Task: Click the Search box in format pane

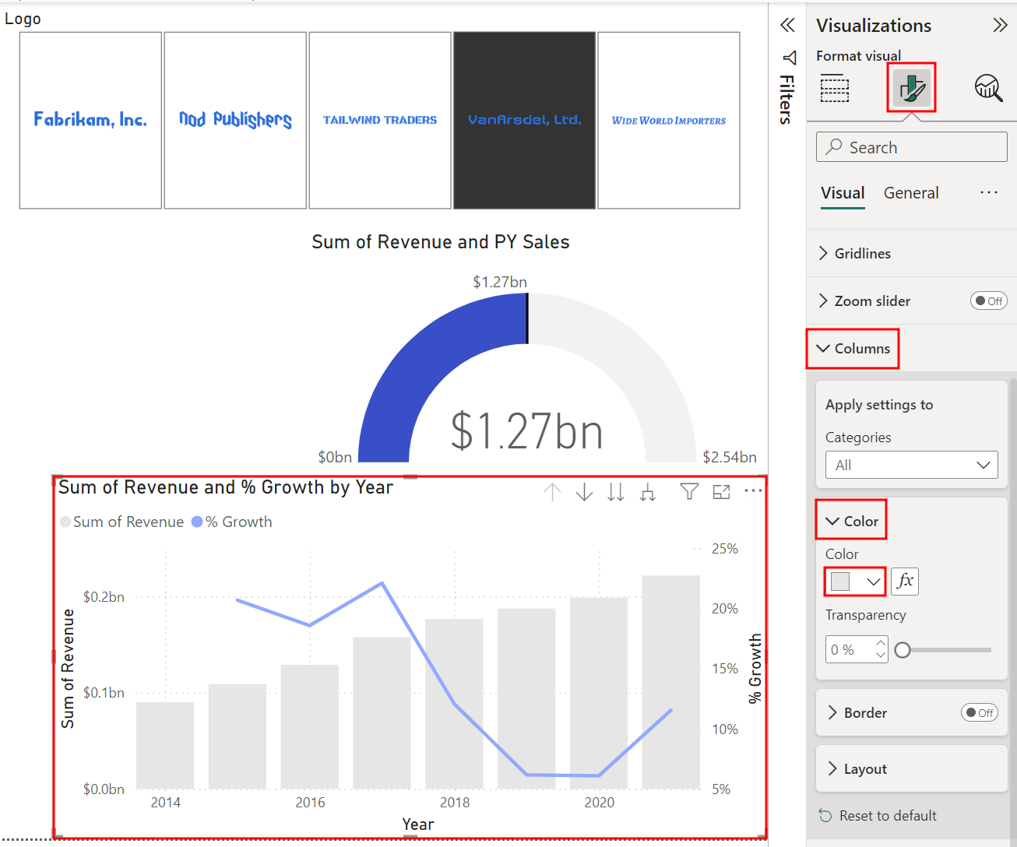Action: tap(911, 147)
